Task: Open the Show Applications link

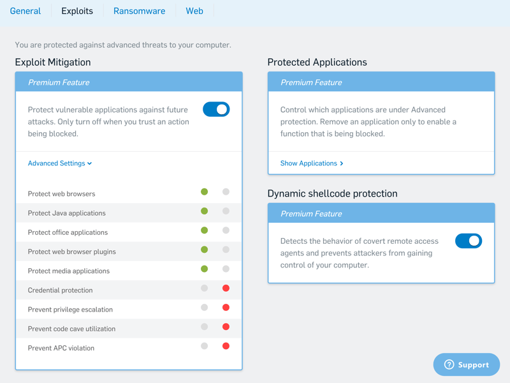Action: pyautogui.click(x=312, y=163)
